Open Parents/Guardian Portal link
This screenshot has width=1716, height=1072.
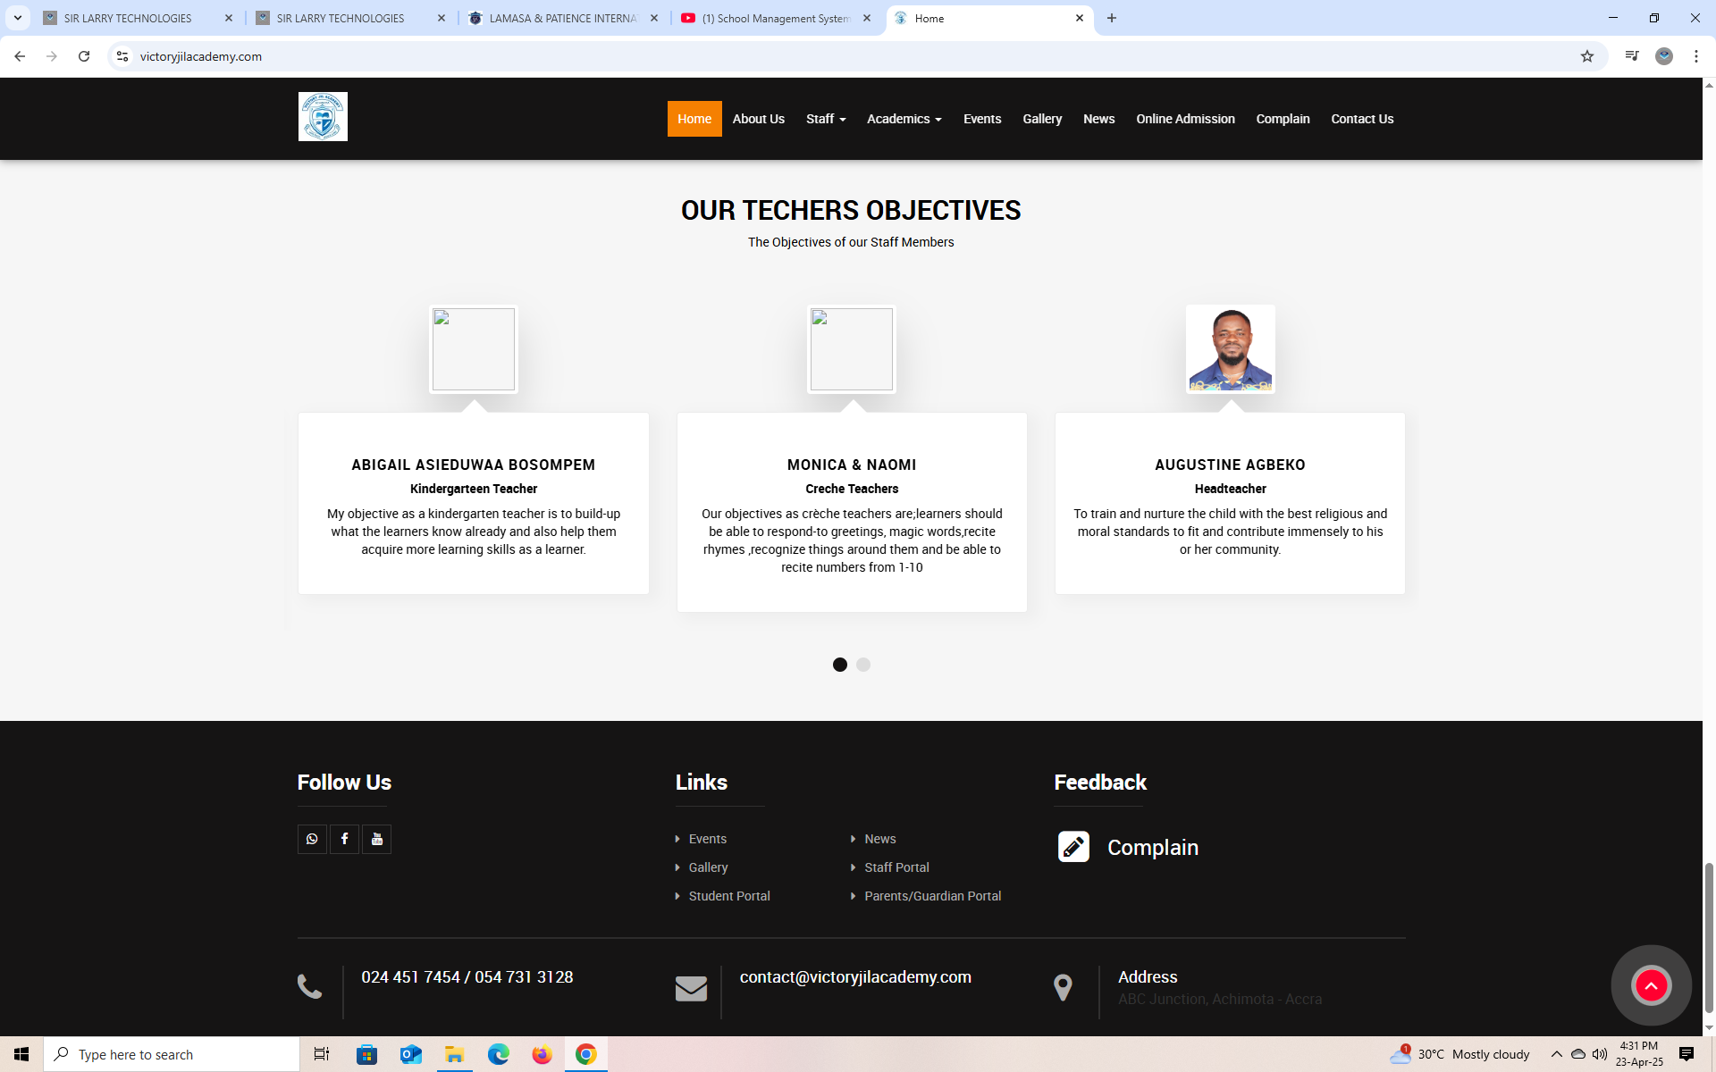[932, 896]
